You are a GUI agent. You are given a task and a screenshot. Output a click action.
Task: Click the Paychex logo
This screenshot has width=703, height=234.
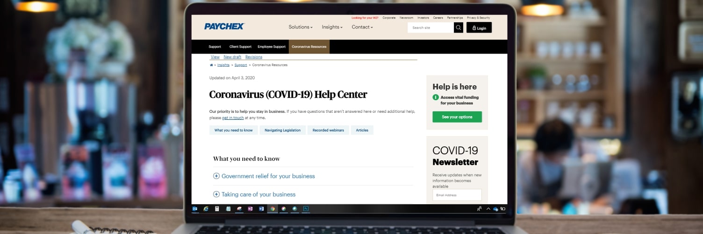tap(224, 27)
